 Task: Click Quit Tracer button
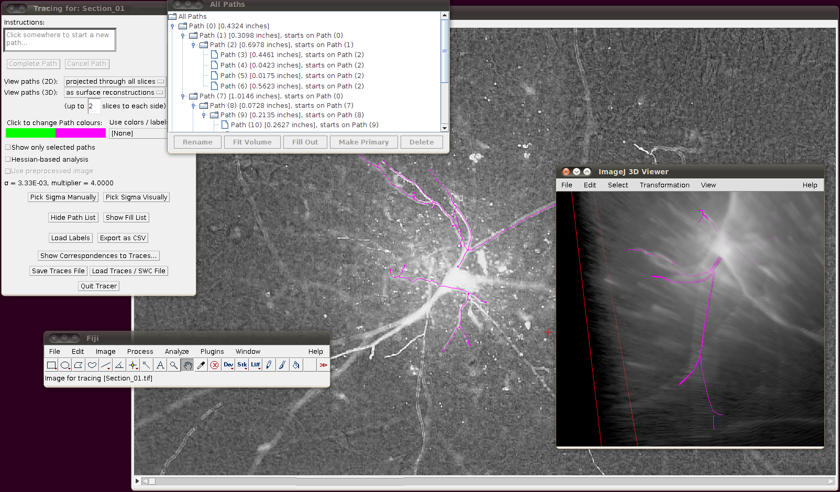point(98,286)
